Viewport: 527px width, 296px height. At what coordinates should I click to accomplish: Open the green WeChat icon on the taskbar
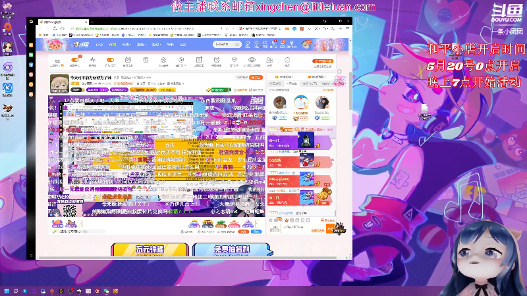[x=106, y=291]
